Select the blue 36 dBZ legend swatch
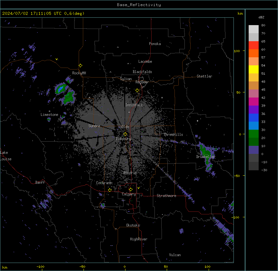 coord(253,117)
